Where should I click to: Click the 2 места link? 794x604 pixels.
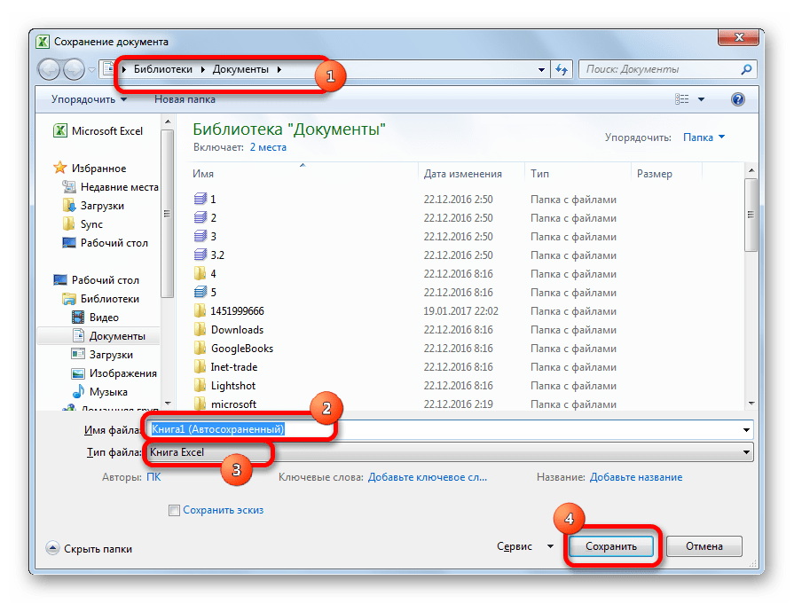pos(268,147)
